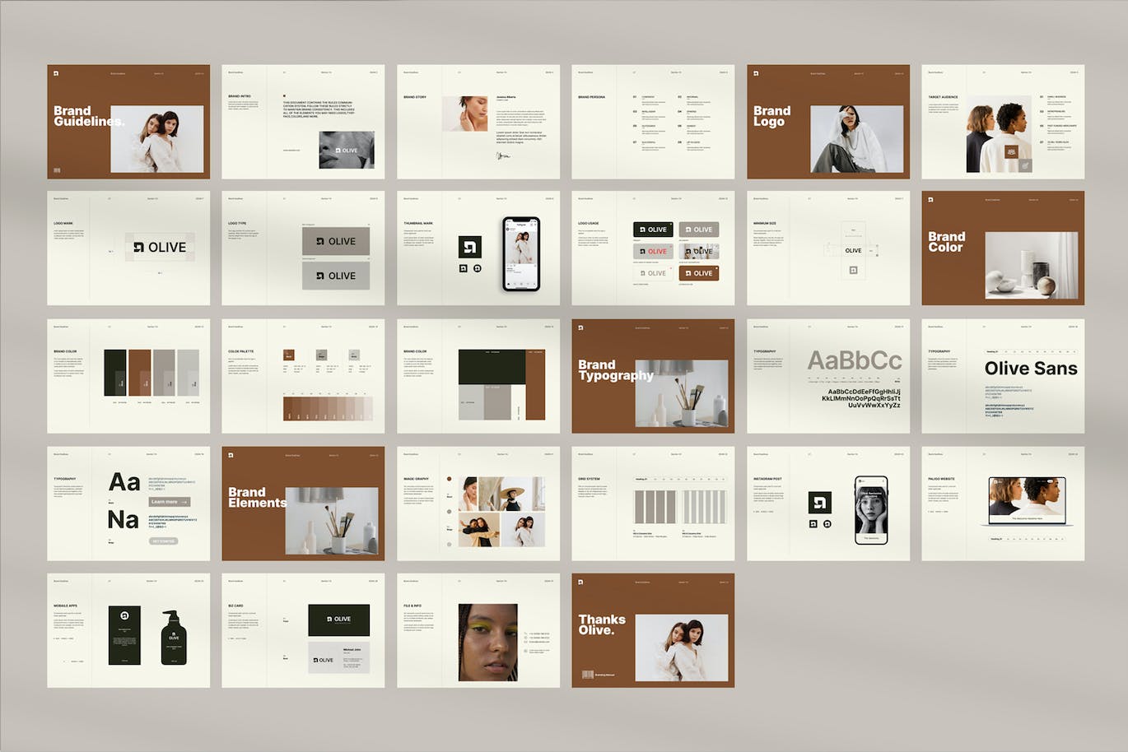Click the small square logo on Minimum Size slide

point(853,270)
